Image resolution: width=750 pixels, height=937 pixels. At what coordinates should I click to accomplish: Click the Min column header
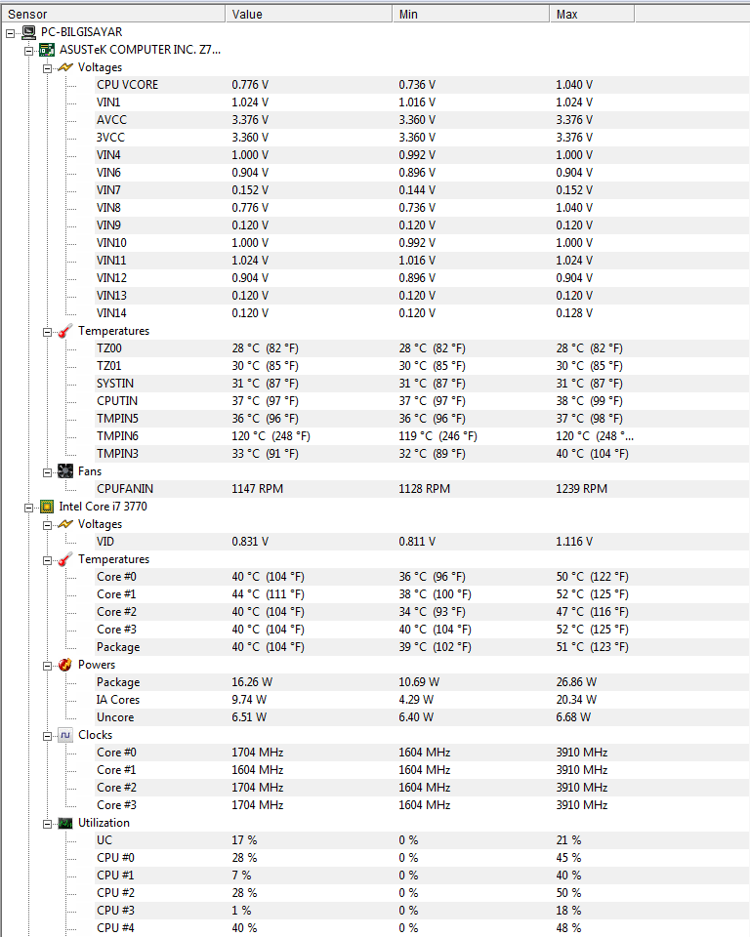coord(471,14)
